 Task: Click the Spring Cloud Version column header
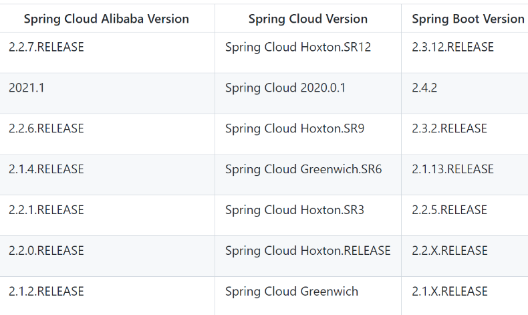(x=307, y=19)
